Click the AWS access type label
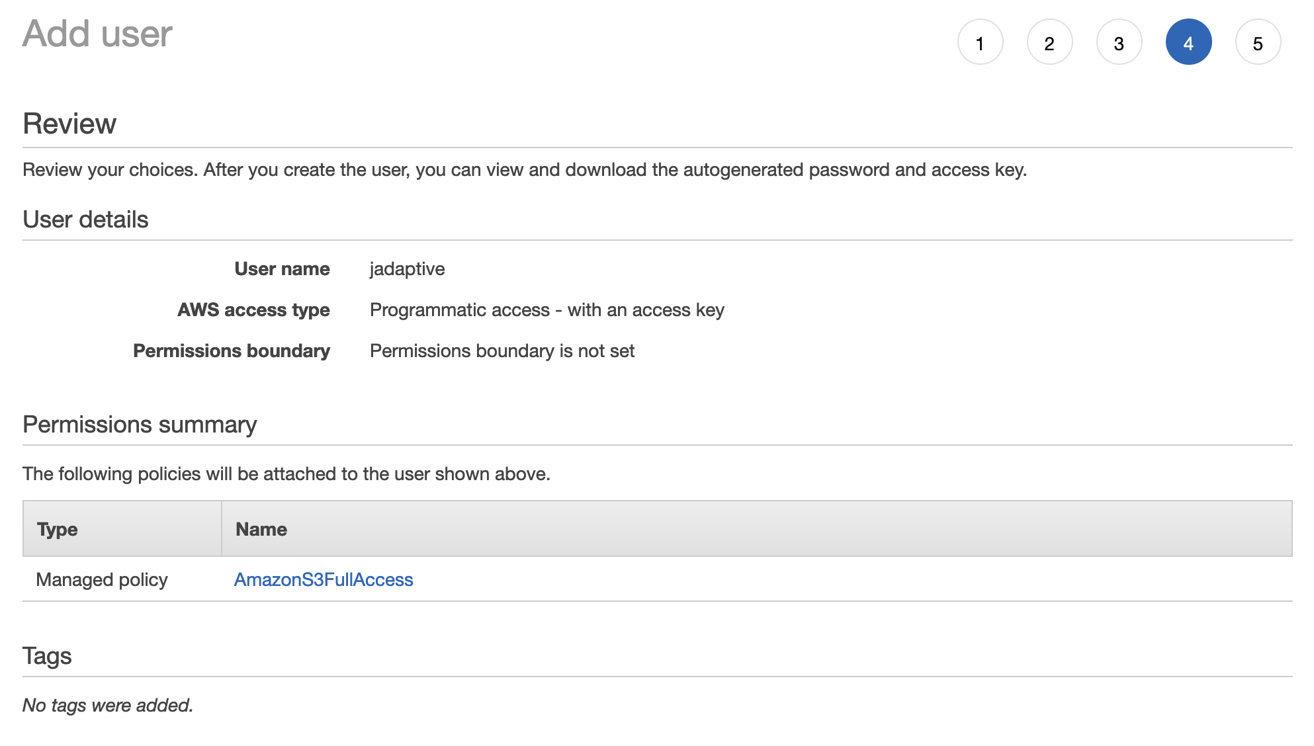 pos(253,310)
